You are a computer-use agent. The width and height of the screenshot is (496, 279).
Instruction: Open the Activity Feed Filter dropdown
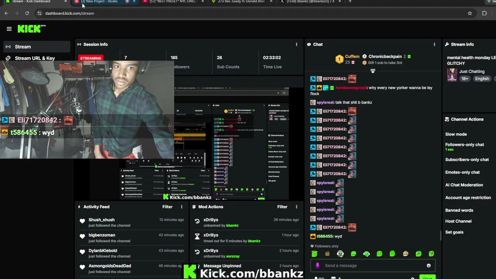(167, 207)
